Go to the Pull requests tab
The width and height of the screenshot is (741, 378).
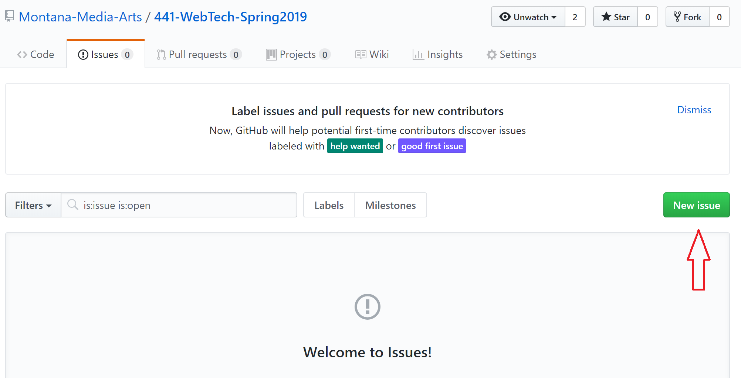(199, 55)
